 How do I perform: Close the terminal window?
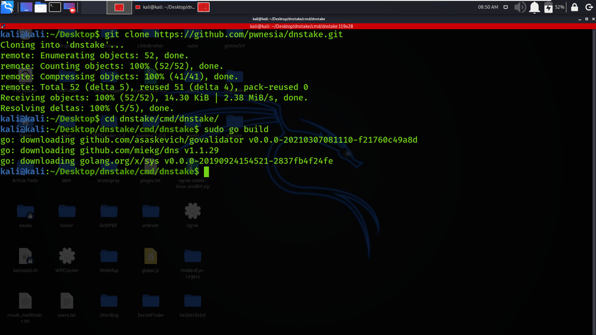click(594, 18)
